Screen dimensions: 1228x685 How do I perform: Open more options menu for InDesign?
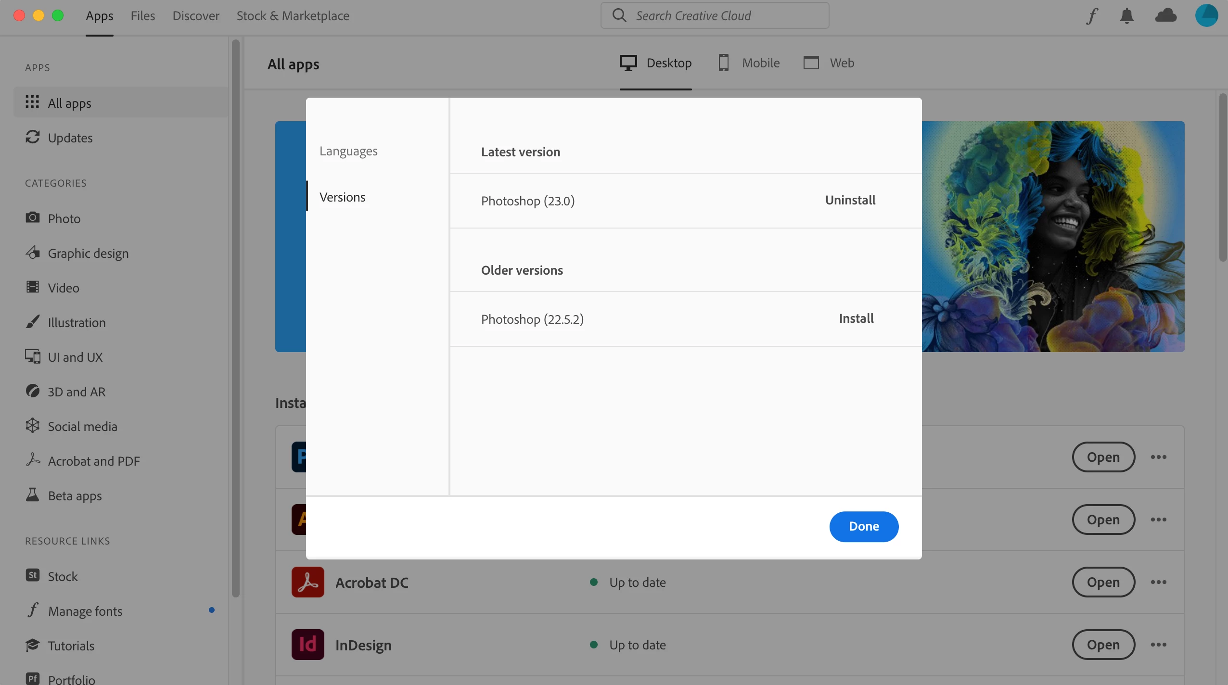click(x=1158, y=645)
